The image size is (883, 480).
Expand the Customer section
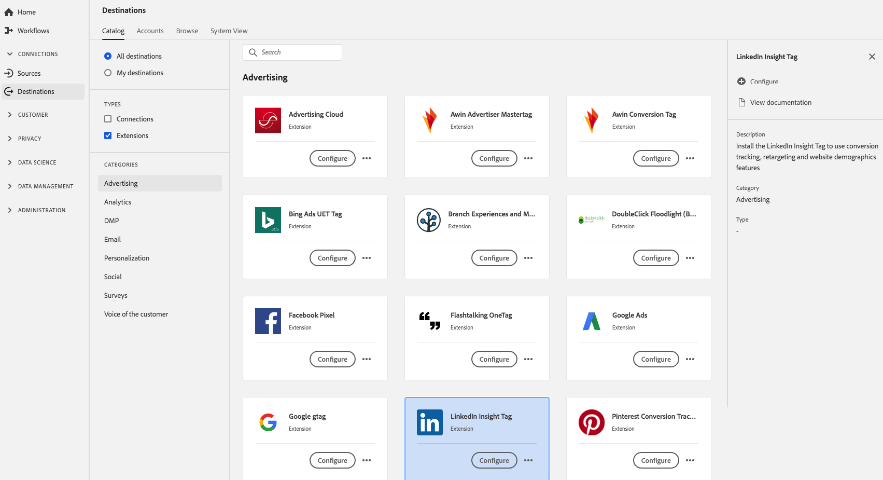point(10,115)
